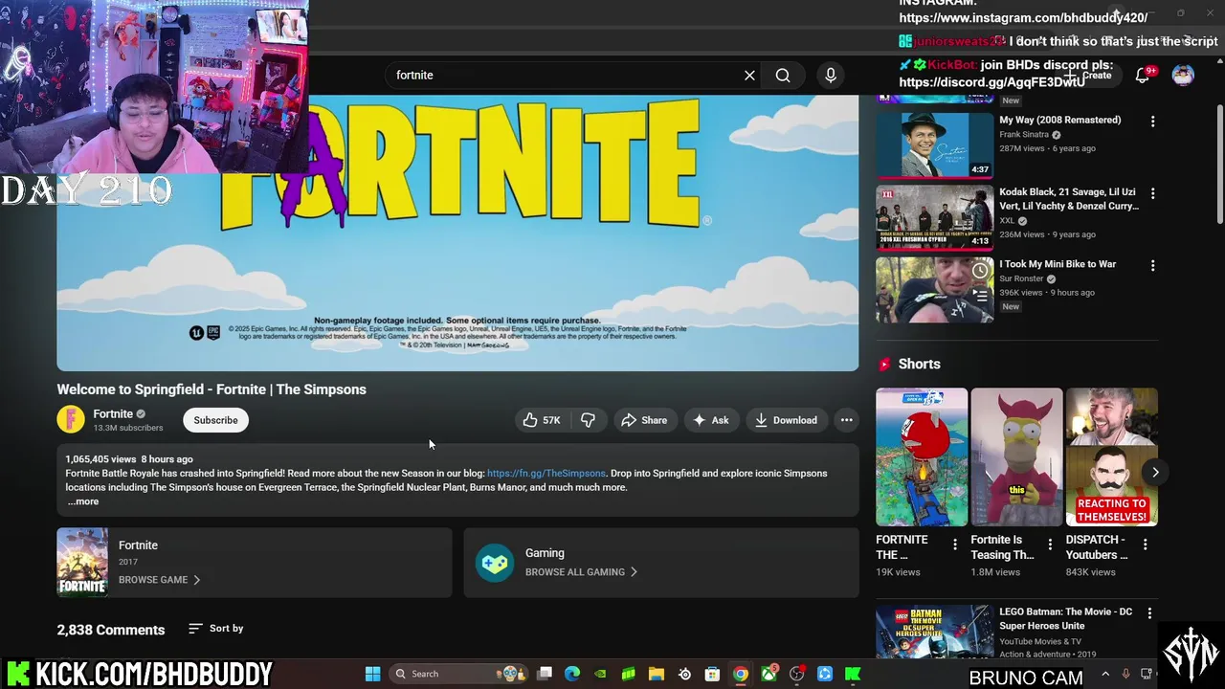The image size is (1225, 689).
Task: Open Fortnite Is Teasing short
Action: (1016, 456)
